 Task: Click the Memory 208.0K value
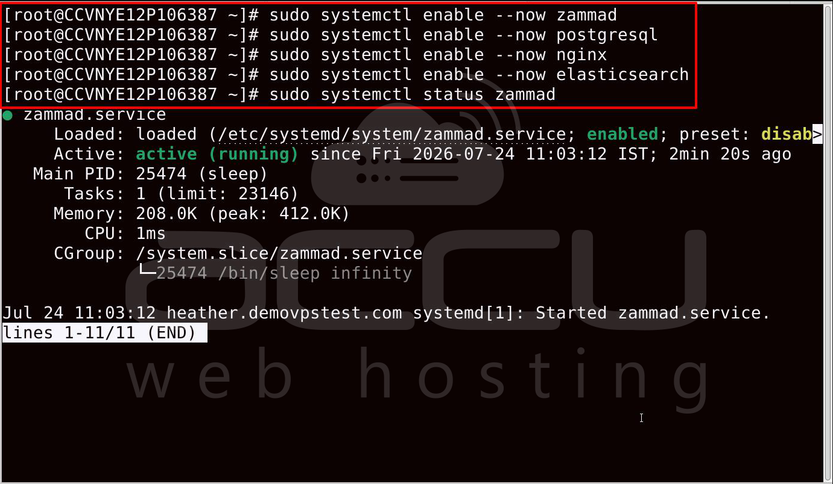[x=166, y=214]
